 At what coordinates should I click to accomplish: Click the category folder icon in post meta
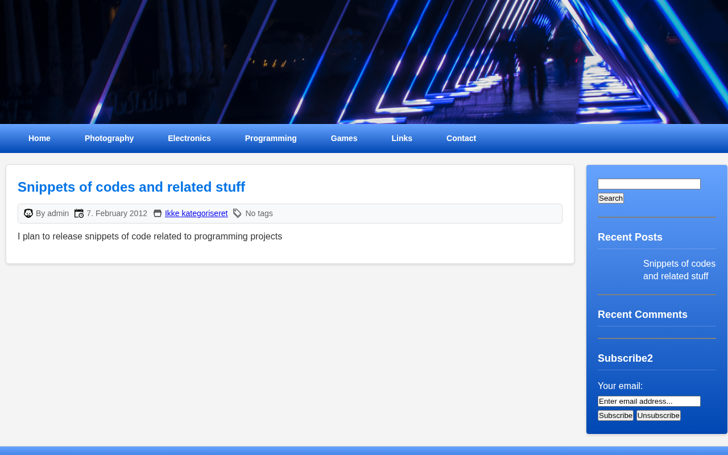158,213
